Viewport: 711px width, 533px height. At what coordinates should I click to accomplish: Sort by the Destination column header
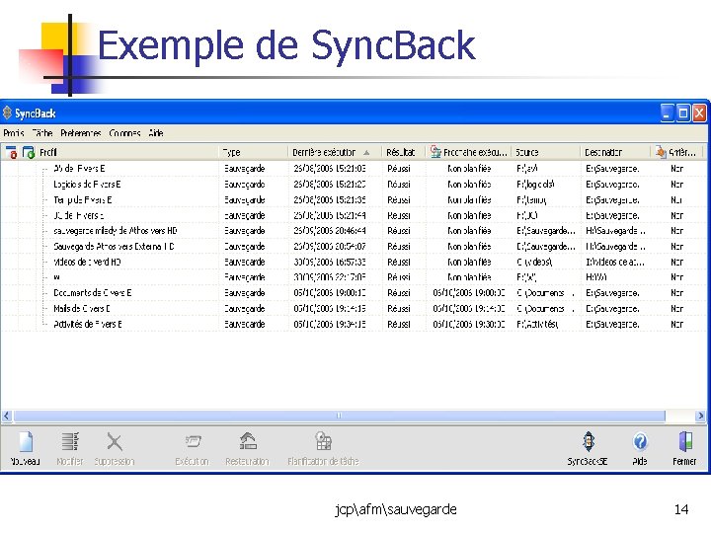(603, 152)
